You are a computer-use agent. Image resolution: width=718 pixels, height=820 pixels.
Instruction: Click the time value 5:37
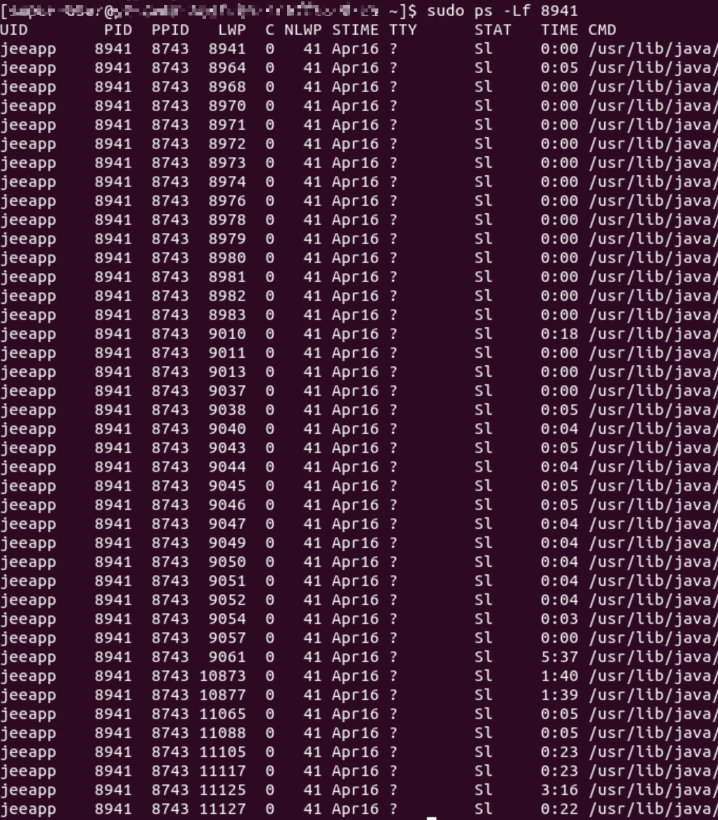(x=560, y=657)
